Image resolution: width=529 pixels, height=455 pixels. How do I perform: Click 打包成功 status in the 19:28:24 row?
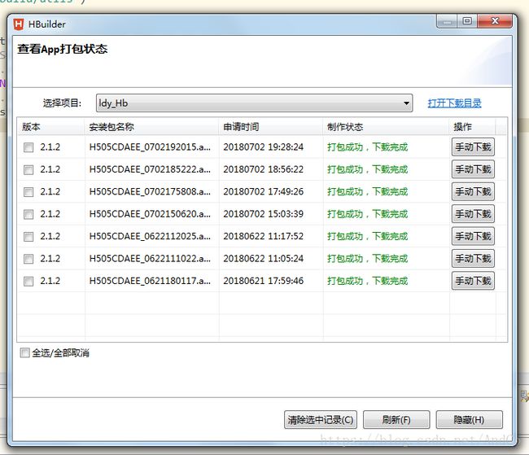pyautogui.click(x=345, y=147)
